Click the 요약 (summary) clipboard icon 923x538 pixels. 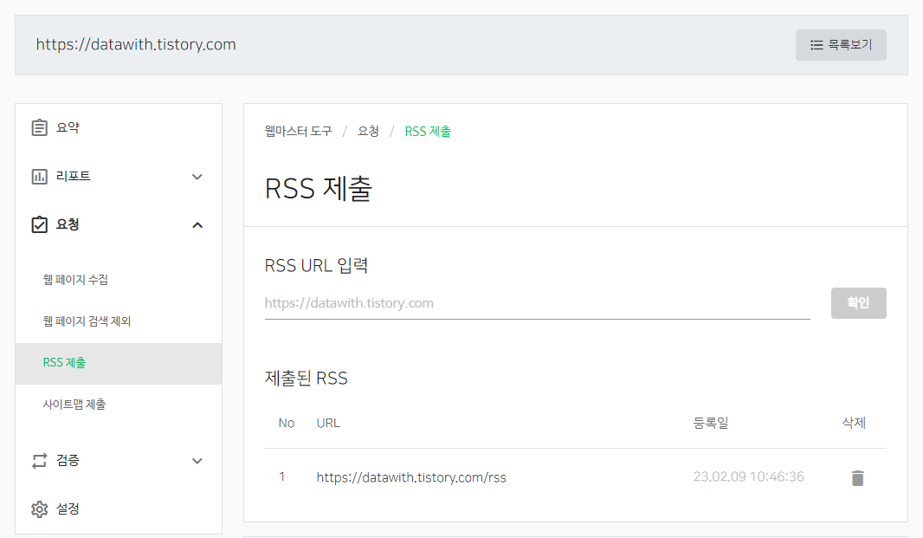39,126
